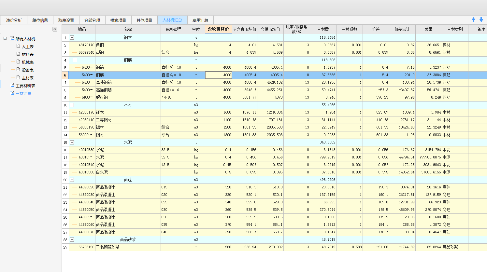The height and width of the screenshot is (272, 487).
Task: Click the 干混砌筑砂浆 name cell
Action: pyautogui.click(x=128, y=247)
